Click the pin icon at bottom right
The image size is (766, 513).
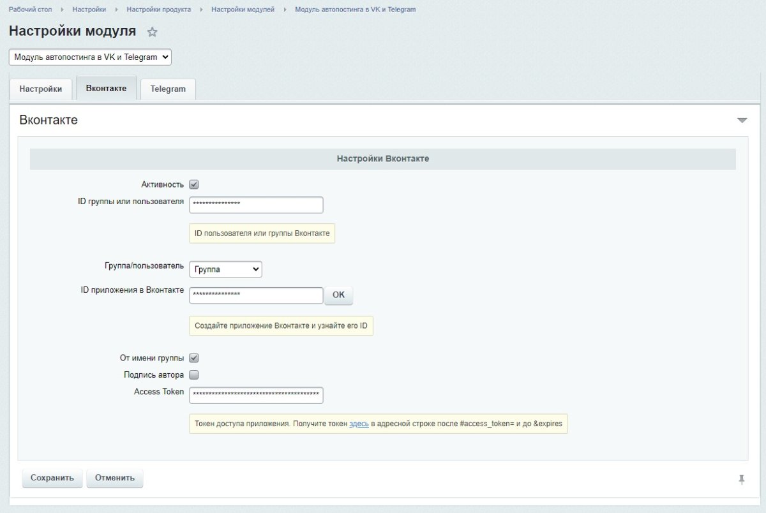[741, 479]
